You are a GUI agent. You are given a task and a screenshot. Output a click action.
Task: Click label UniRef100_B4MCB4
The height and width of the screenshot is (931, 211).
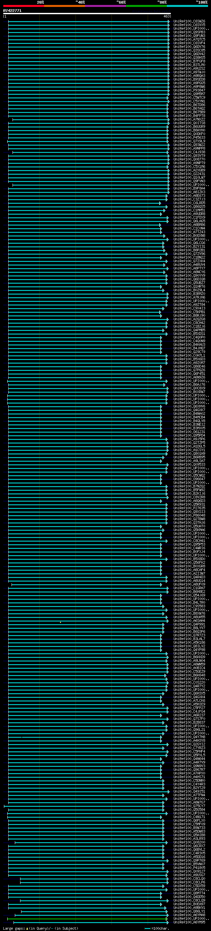pyautogui.click(x=189, y=417)
